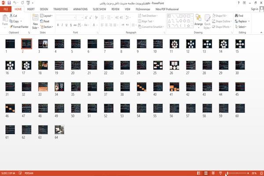Reset the slide layout
The image size is (264, 176).
(45, 21)
